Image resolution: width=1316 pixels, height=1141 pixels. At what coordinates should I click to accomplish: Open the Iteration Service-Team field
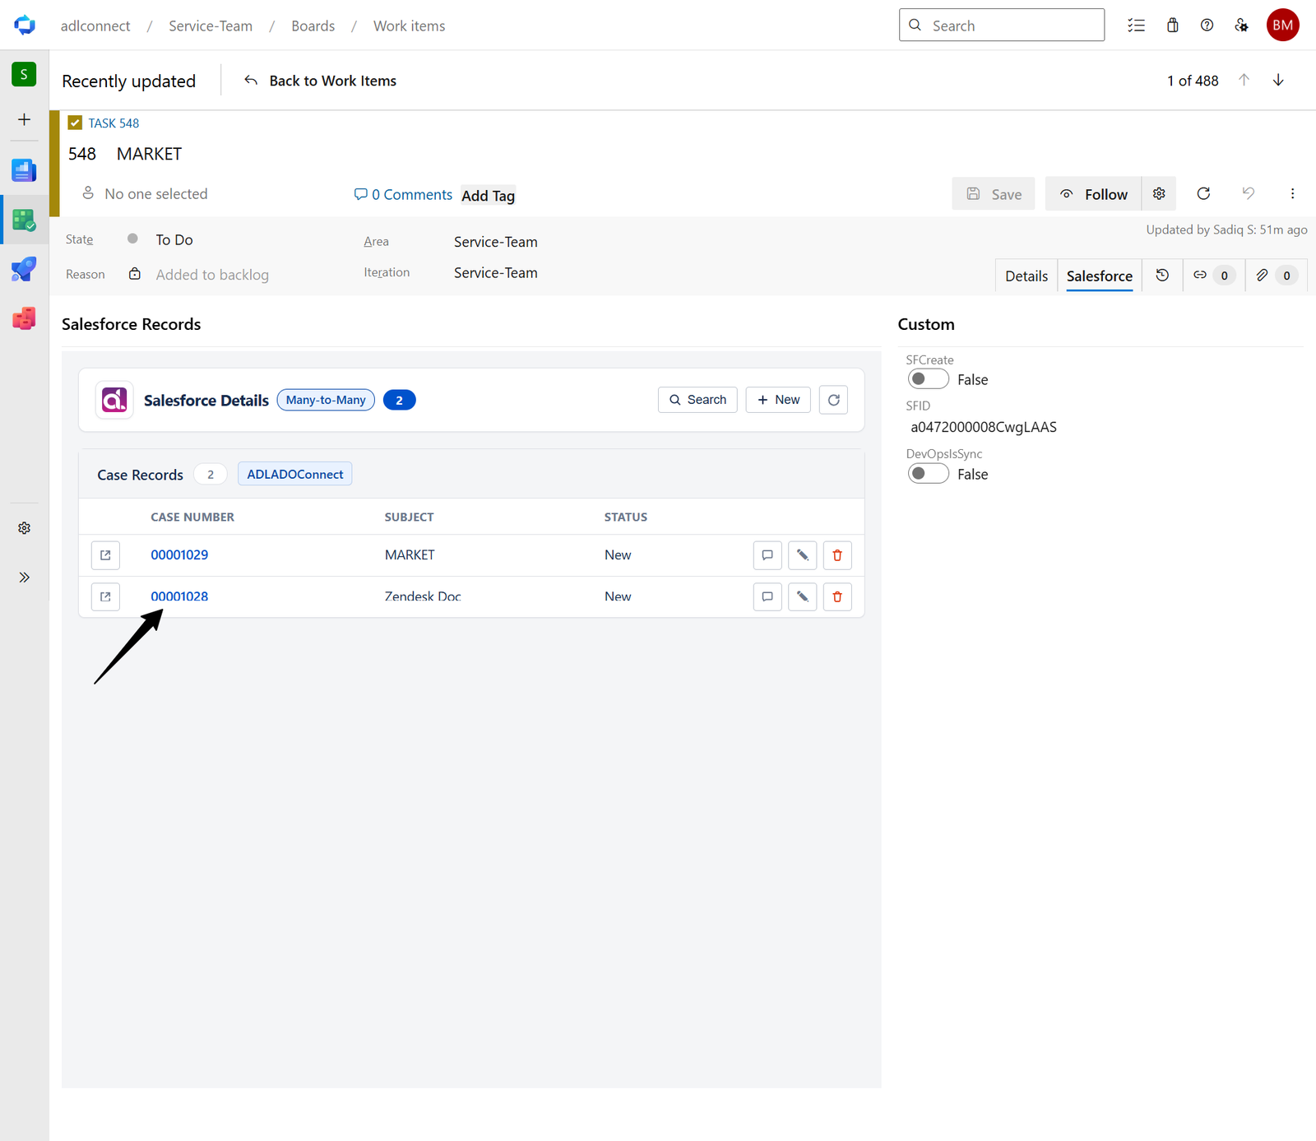pyautogui.click(x=496, y=273)
